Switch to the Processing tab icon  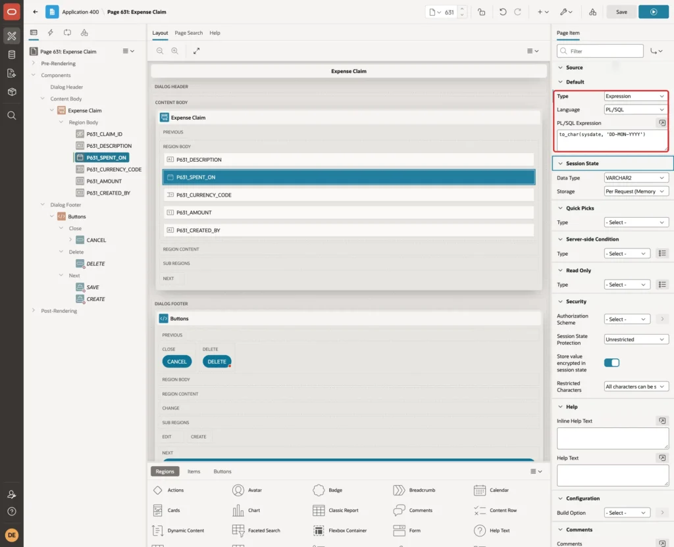coord(68,33)
